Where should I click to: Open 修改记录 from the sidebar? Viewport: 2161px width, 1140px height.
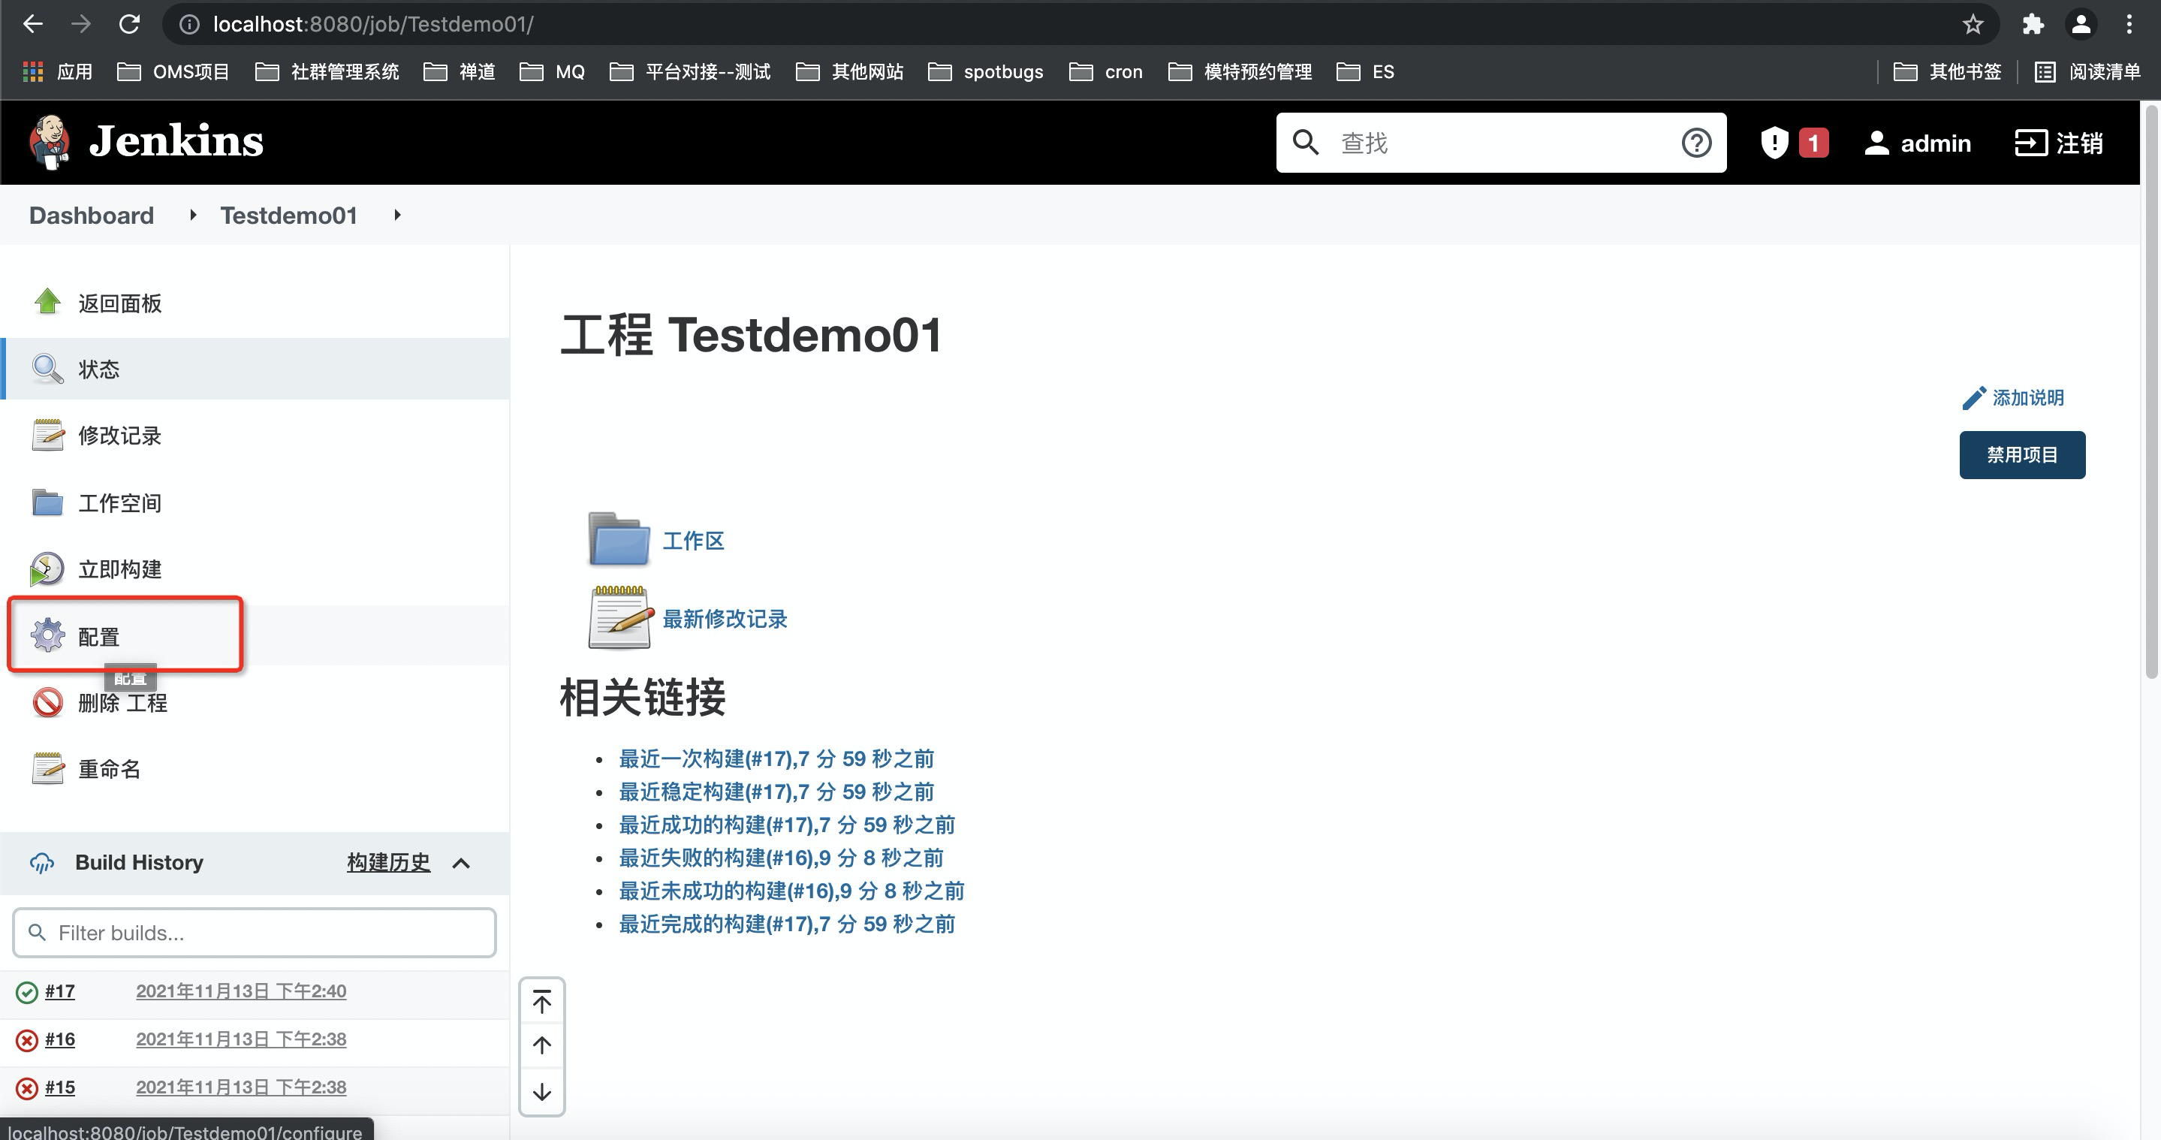click(119, 436)
